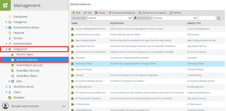Click the Features icon in the tree
The height and width of the screenshot is (111, 226).
(x=10, y=33)
